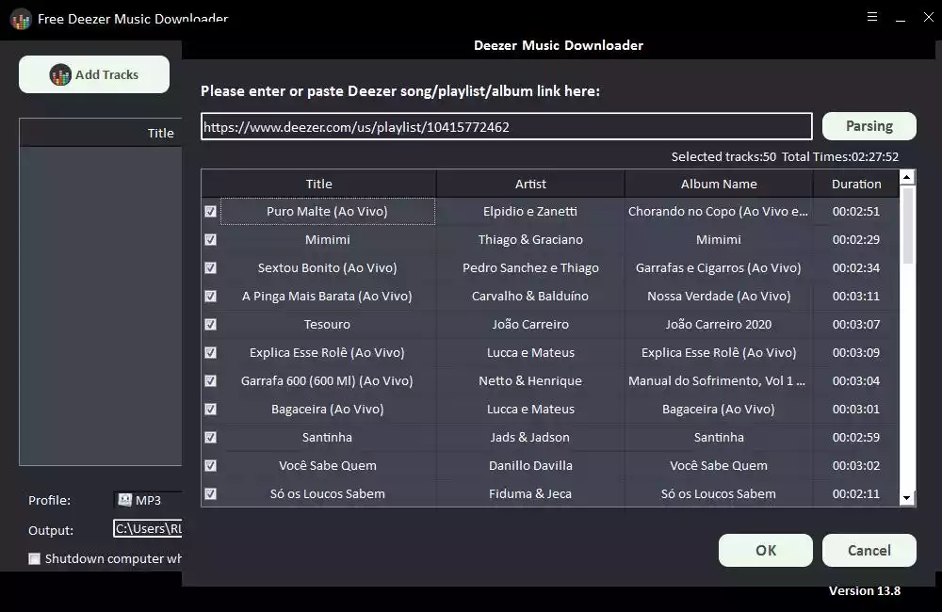This screenshot has height=612, width=942.
Task: Click artist Jads & Jadson
Action: click(529, 437)
